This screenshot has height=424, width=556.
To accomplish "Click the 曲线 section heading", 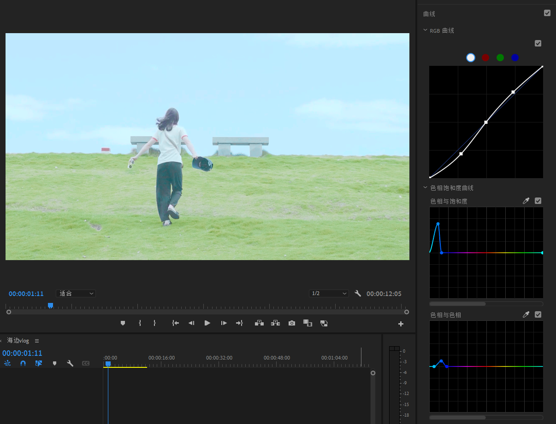I will (429, 14).
